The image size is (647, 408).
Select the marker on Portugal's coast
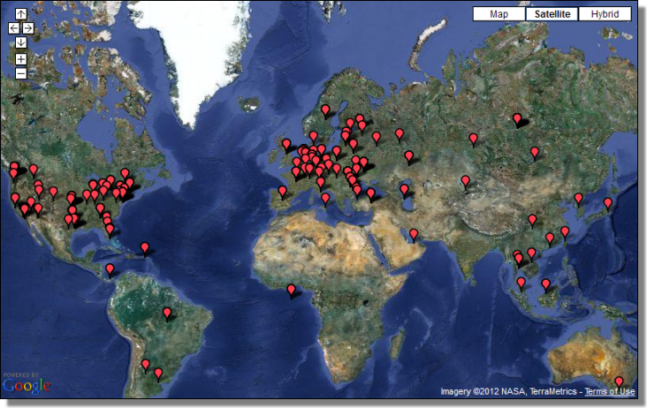tap(283, 193)
